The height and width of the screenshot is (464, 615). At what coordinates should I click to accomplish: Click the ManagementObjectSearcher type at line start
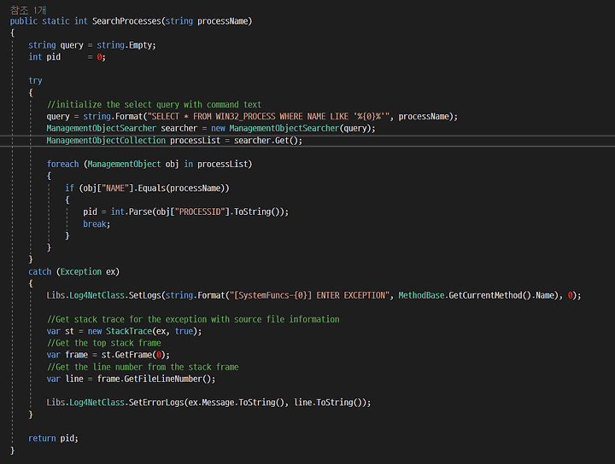coord(101,129)
